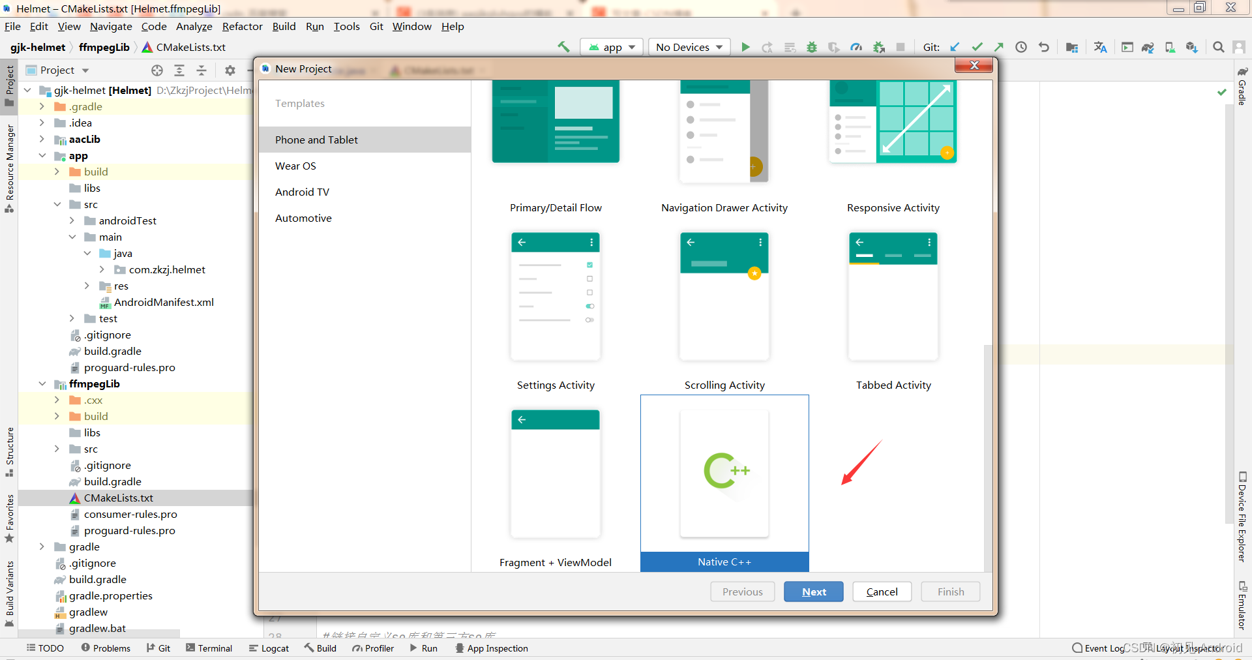This screenshot has height=660, width=1252.
Task: Open the Profile app gauge icon
Action: click(856, 47)
